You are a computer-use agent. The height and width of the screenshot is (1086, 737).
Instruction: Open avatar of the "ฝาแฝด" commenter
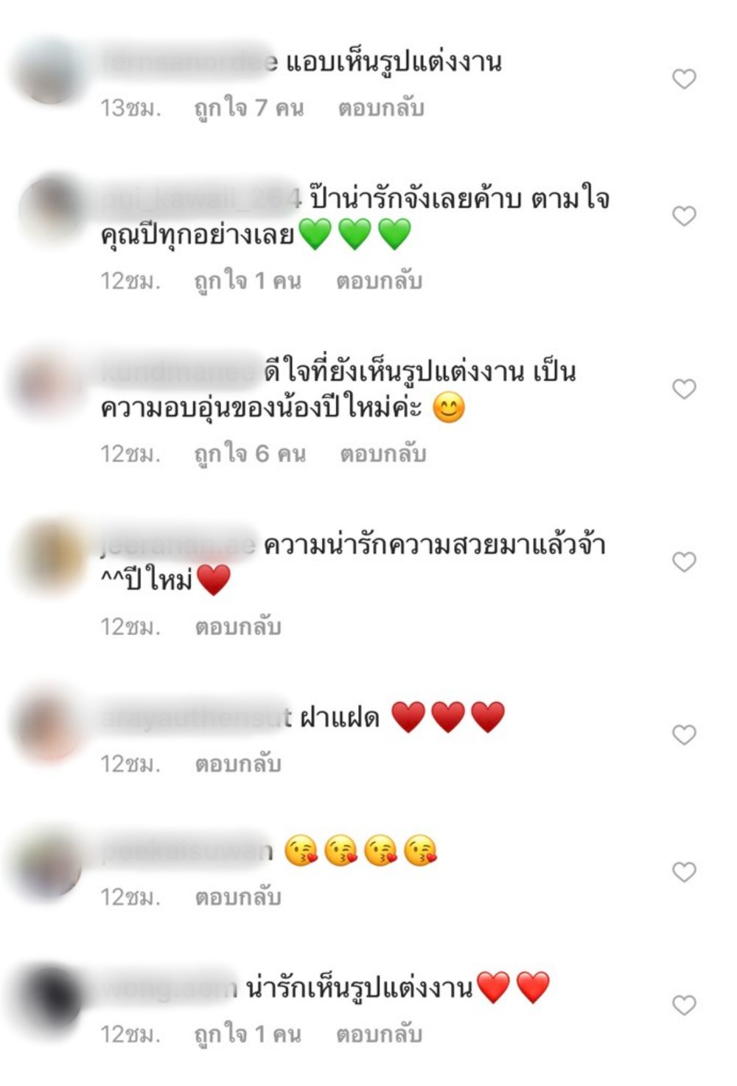click(50, 726)
